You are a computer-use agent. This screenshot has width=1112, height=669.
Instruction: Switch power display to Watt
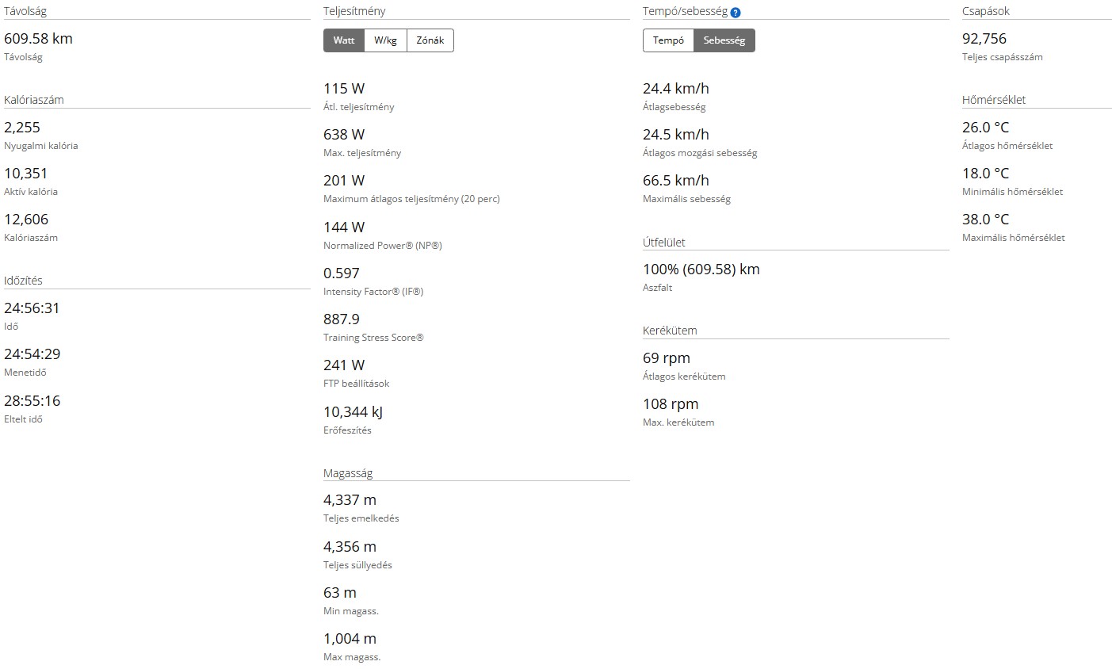pyautogui.click(x=344, y=40)
